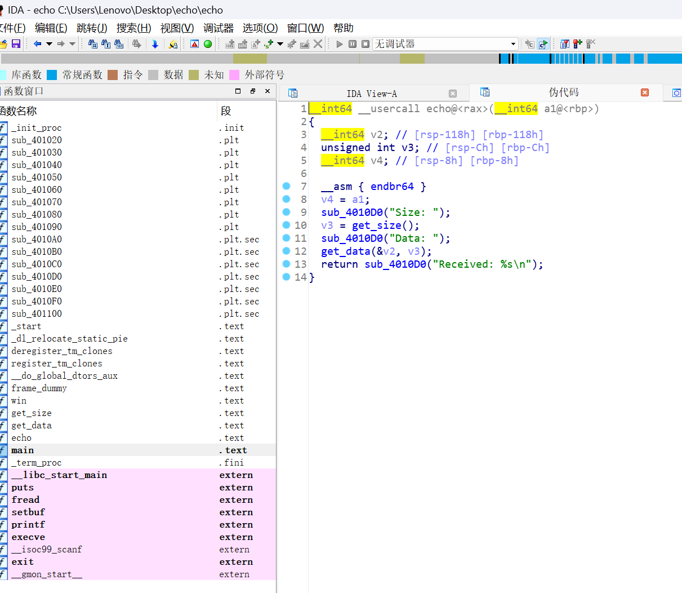Click the green circle run icon
This screenshot has height=593, width=682.
tap(208, 44)
